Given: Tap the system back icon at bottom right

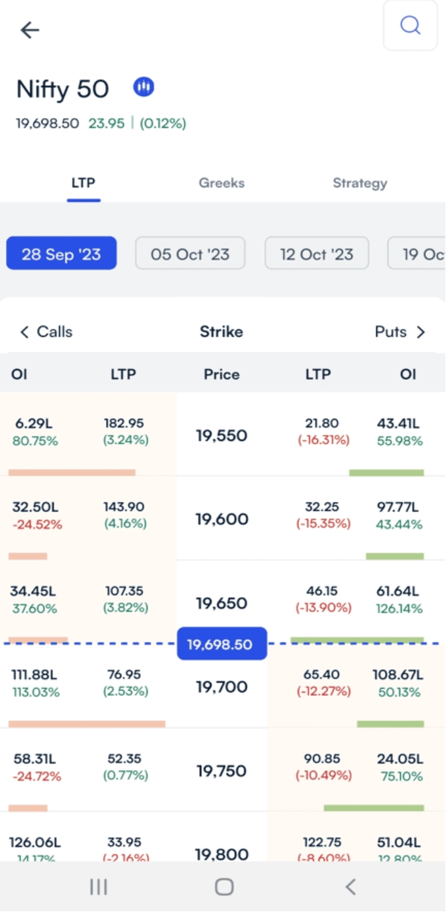Looking at the screenshot, I should tap(349, 886).
